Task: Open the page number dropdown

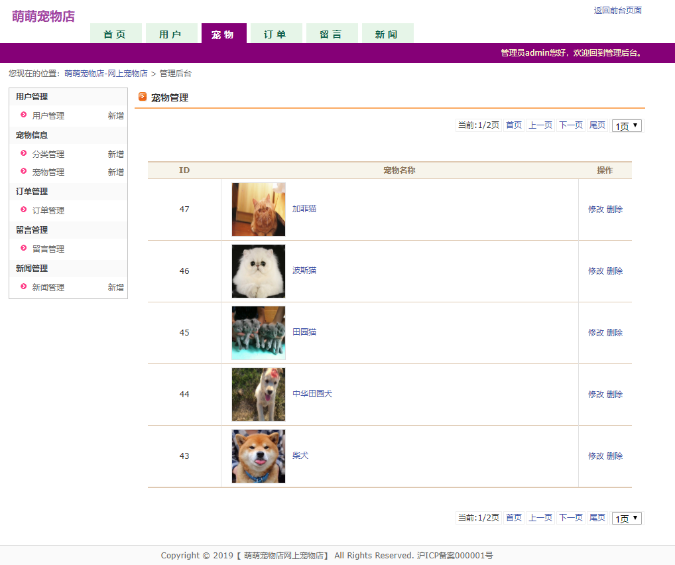Action: 626,125
